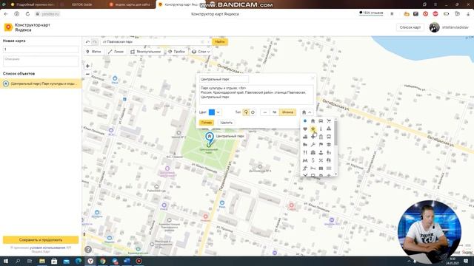Pick the car icon in icon picker
The image size is (474, 266).
[x=321, y=121]
